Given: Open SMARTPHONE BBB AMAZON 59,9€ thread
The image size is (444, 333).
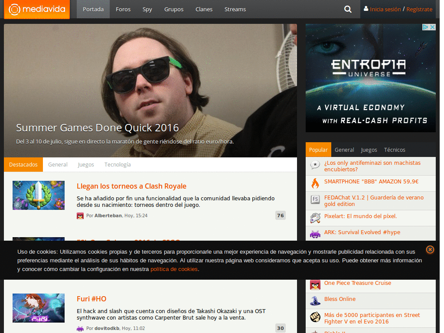Looking at the screenshot, I should [371, 182].
